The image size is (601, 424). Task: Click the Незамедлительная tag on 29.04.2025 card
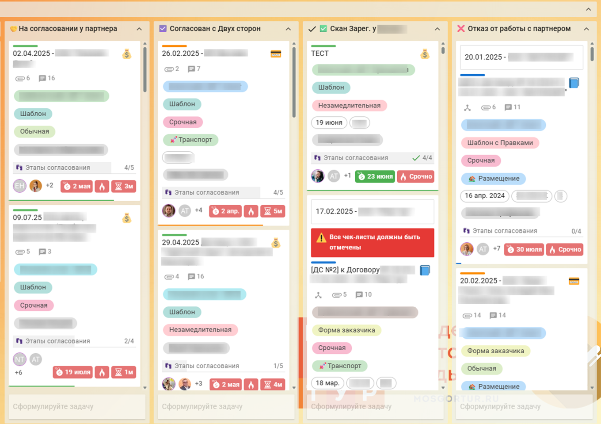tap(200, 330)
